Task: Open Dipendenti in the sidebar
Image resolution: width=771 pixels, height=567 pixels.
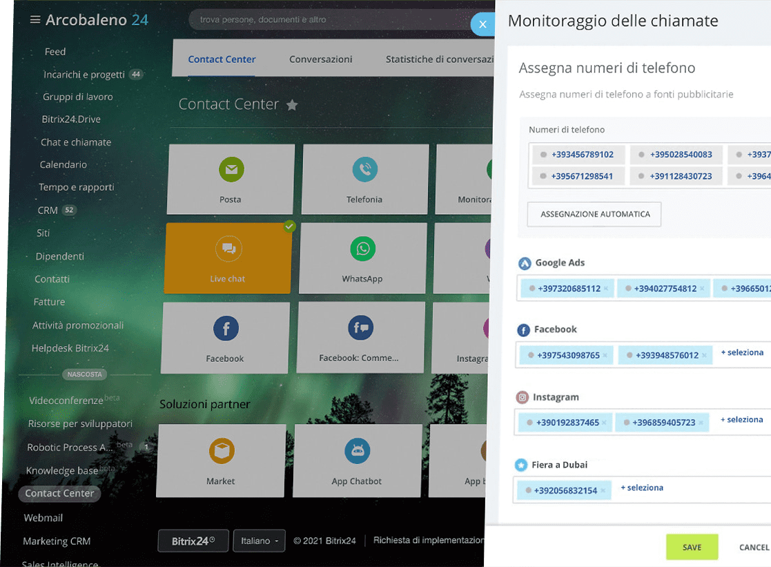Action: [59, 256]
